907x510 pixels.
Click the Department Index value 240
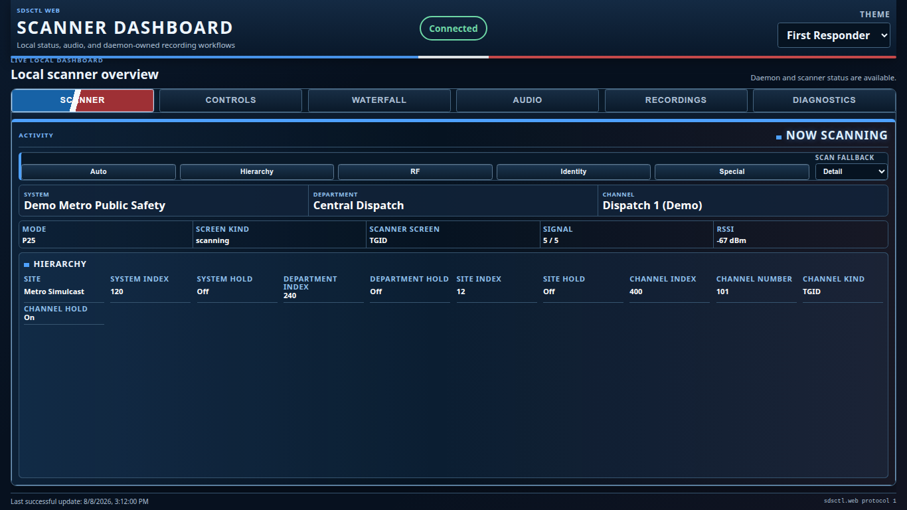click(290, 296)
